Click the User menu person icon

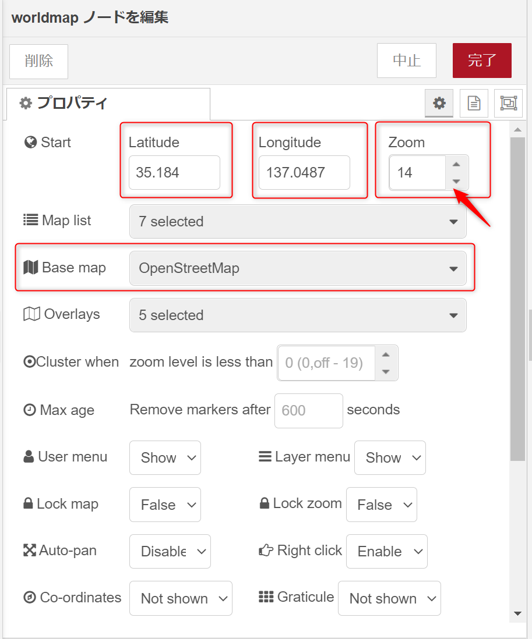29,456
